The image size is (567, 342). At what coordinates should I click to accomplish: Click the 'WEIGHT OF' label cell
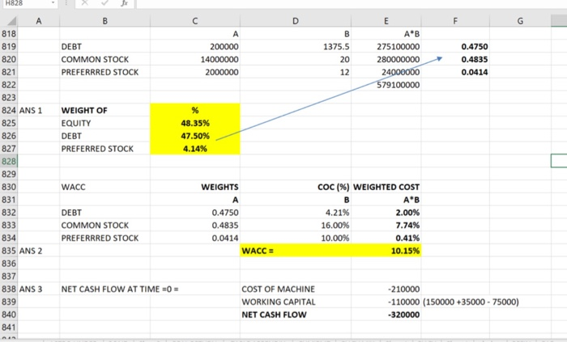coord(104,111)
